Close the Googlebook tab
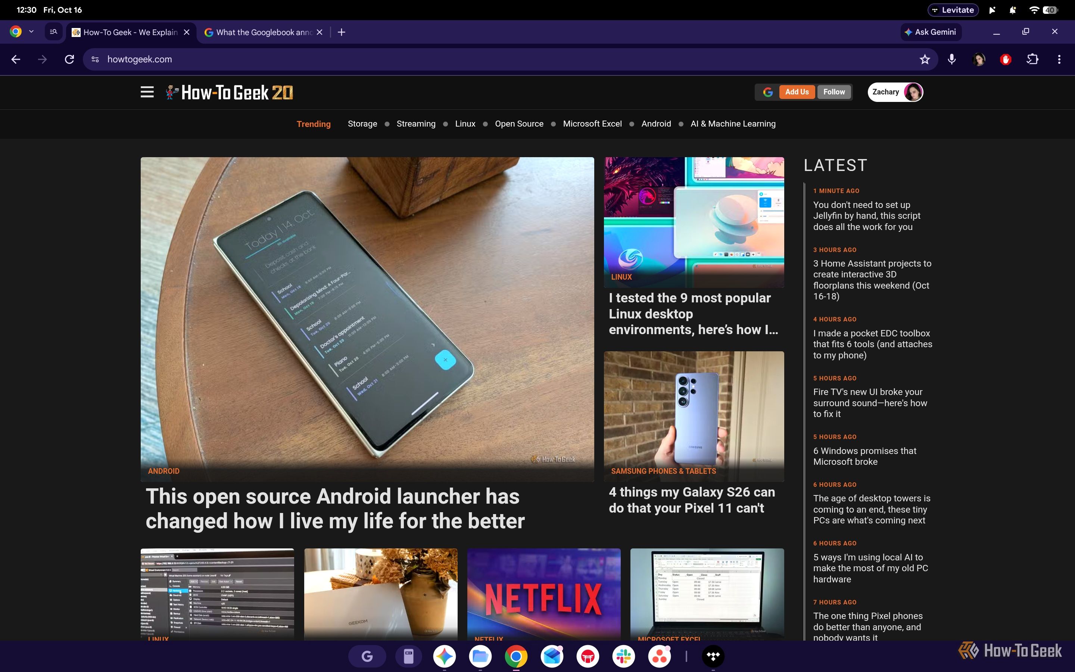Screen dimensions: 1075x672 pos(320,32)
